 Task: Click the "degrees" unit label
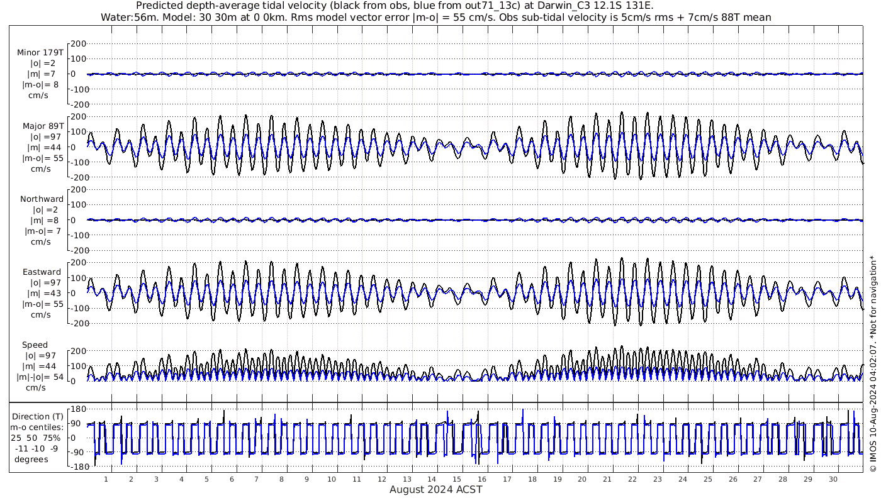click(x=31, y=459)
